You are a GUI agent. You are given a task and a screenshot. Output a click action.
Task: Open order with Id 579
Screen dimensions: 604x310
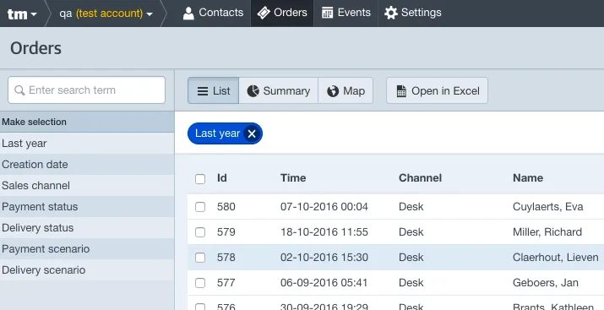[226, 232]
